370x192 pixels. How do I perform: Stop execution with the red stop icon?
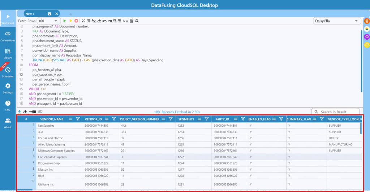pos(76,21)
